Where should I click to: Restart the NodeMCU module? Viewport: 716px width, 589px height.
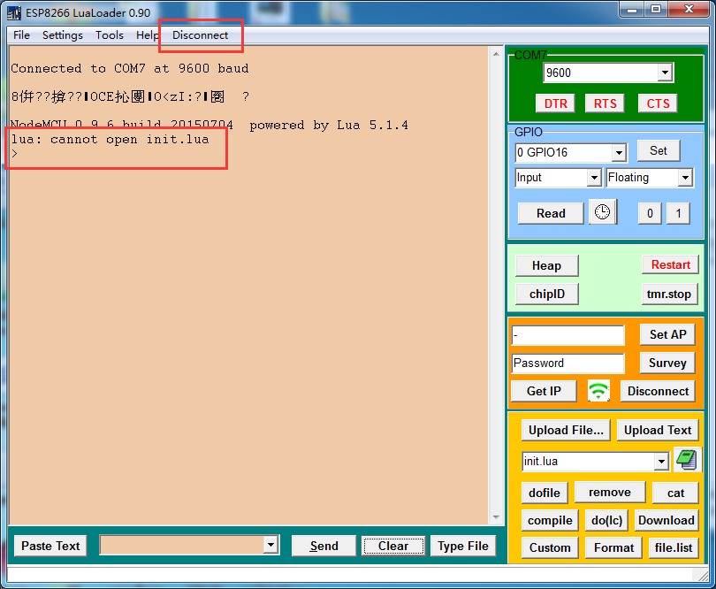670,264
